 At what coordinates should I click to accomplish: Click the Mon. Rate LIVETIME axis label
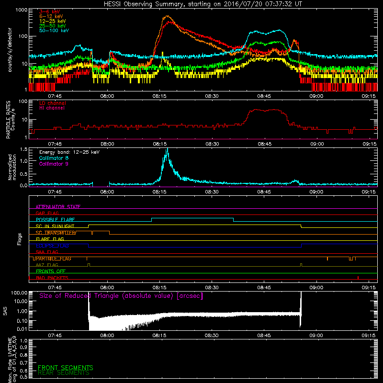pyautogui.click(x=11, y=360)
